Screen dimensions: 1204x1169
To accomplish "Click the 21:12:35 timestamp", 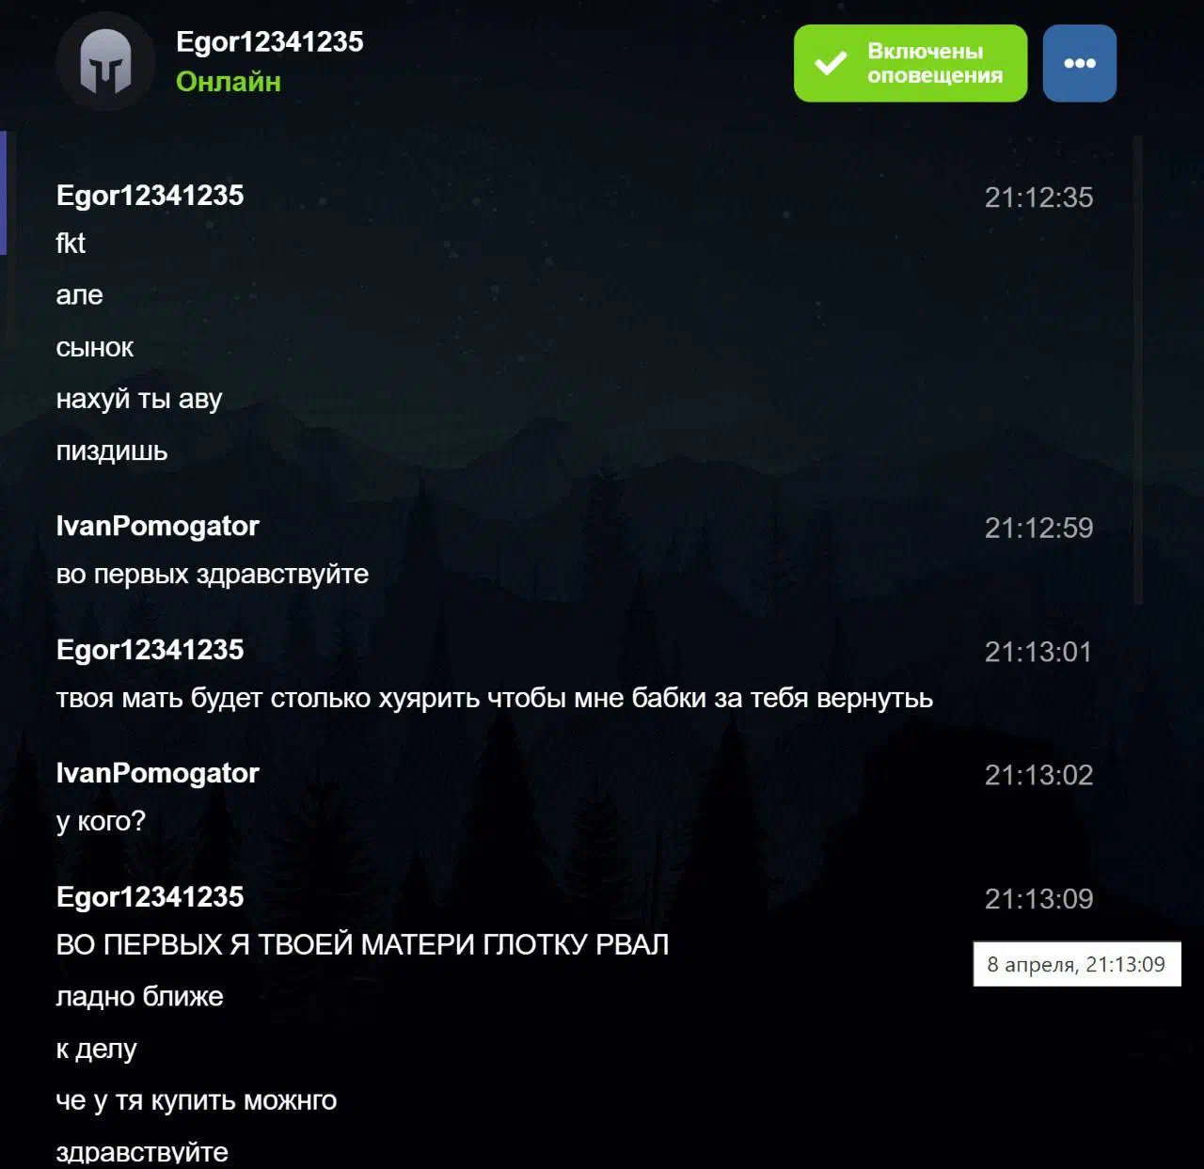I will pos(1038,197).
